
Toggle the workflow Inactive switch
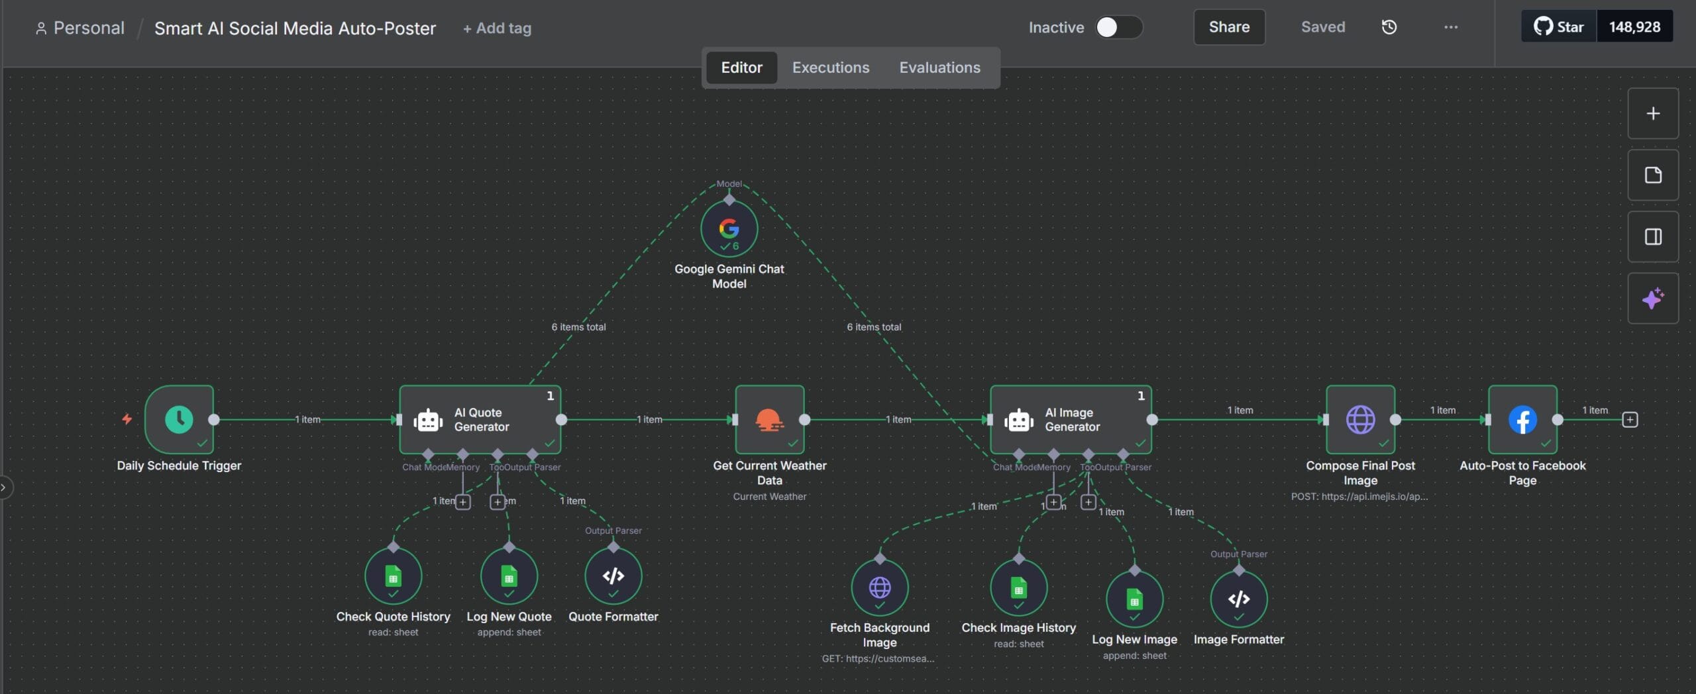coord(1118,27)
